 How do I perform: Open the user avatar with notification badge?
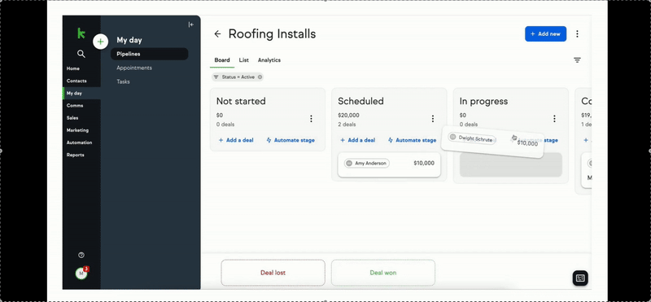(81, 274)
